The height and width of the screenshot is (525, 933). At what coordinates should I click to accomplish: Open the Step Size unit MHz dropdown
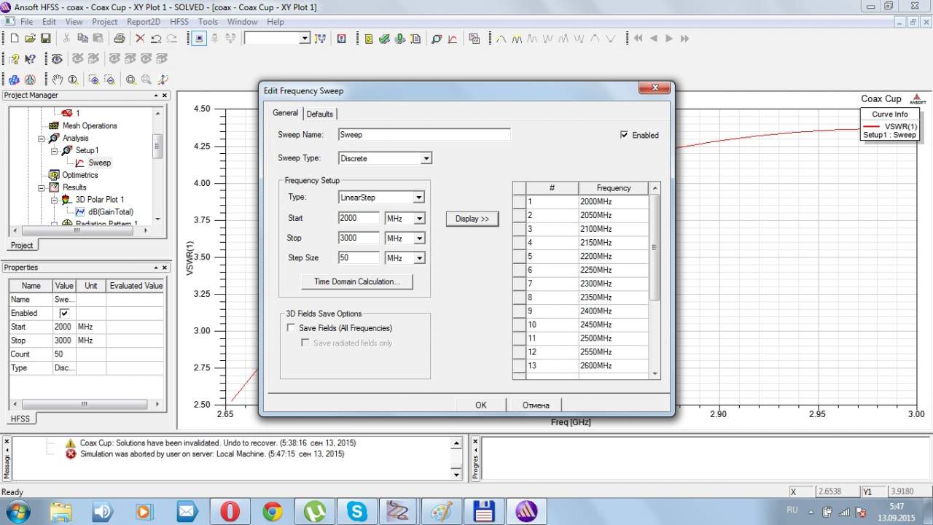coord(419,258)
